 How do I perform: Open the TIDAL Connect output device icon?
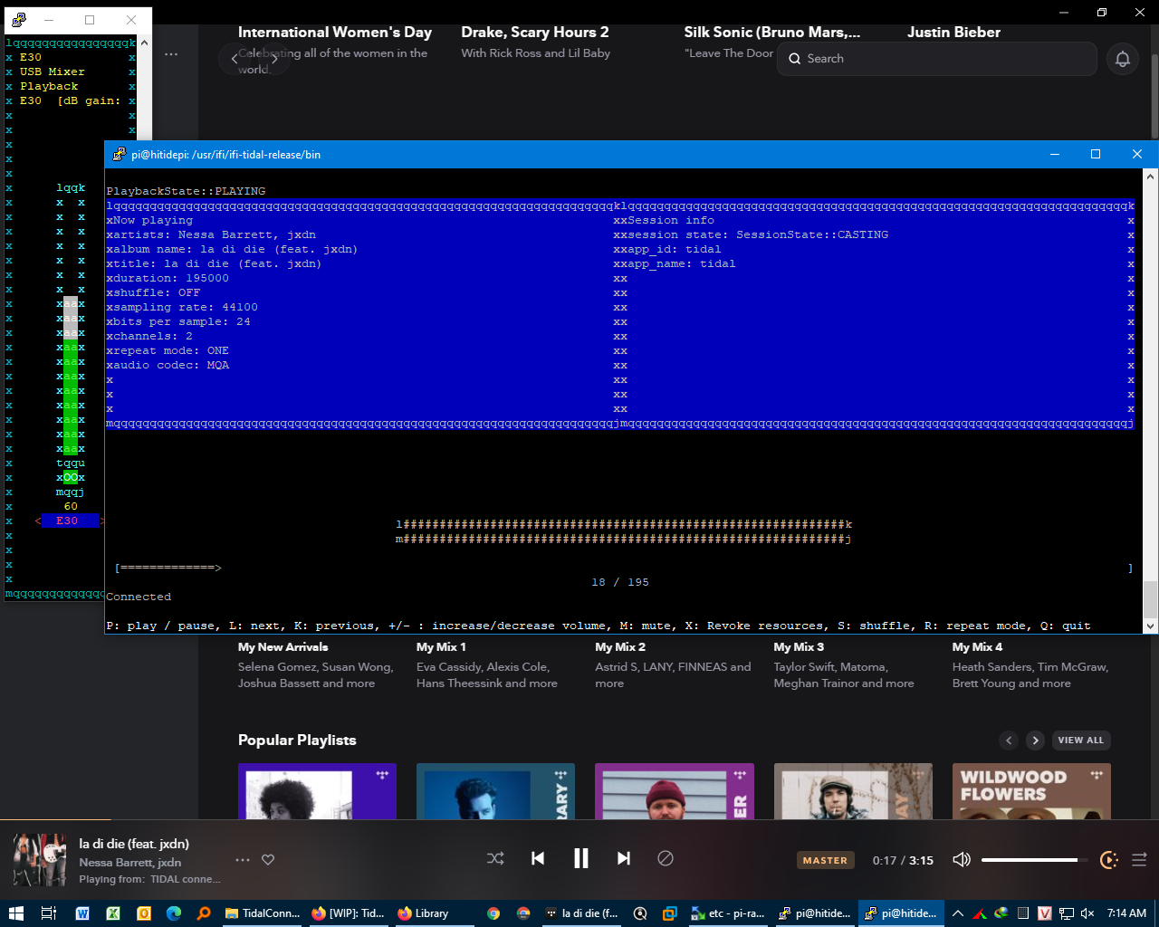coord(1108,860)
